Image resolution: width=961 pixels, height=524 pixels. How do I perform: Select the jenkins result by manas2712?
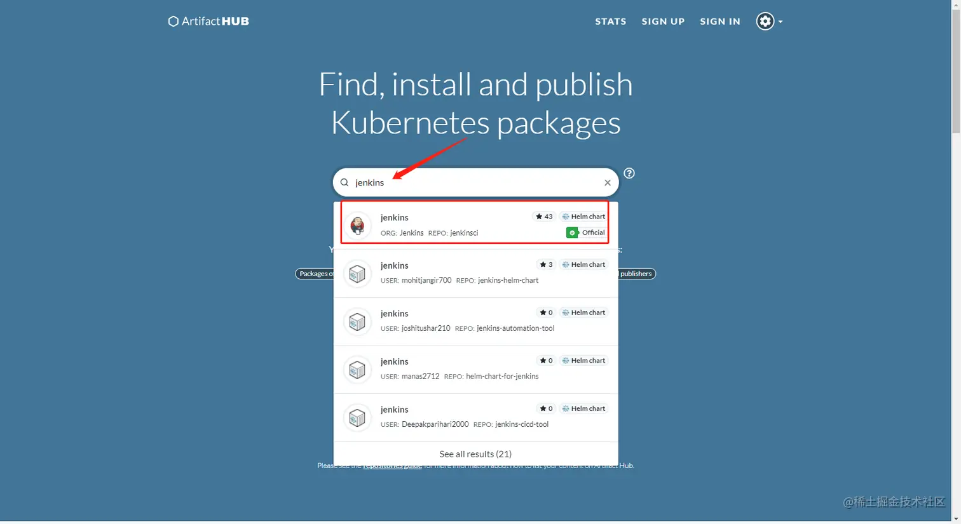pos(475,370)
